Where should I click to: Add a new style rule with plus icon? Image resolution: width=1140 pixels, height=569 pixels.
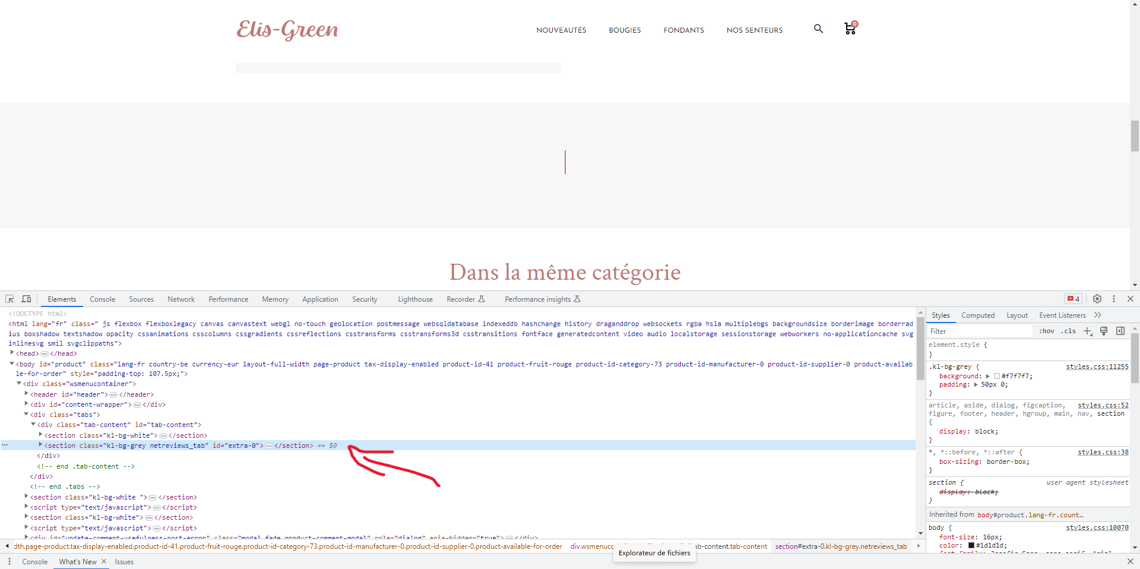coord(1088,331)
